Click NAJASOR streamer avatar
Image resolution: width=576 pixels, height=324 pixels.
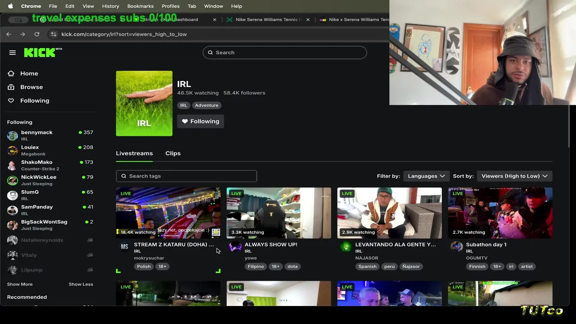pyautogui.click(x=346, y=247)
